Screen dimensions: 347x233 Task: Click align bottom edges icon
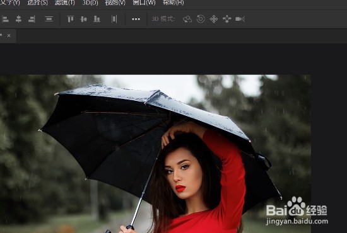97,20
